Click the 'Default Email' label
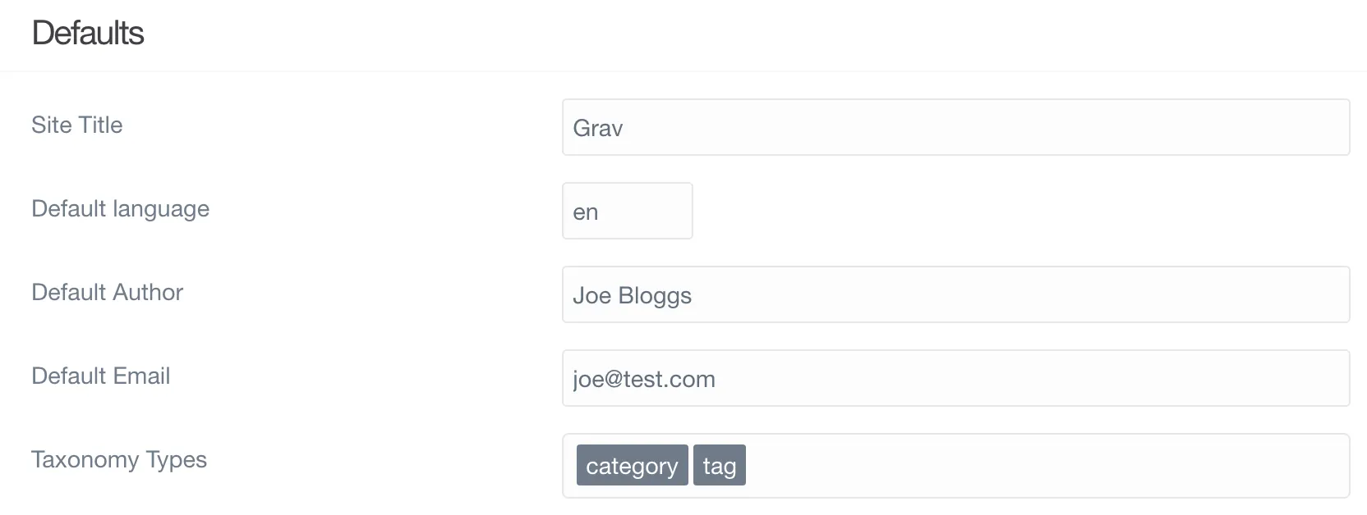This screenshot has height=515, width=1367. click(101, 376)
